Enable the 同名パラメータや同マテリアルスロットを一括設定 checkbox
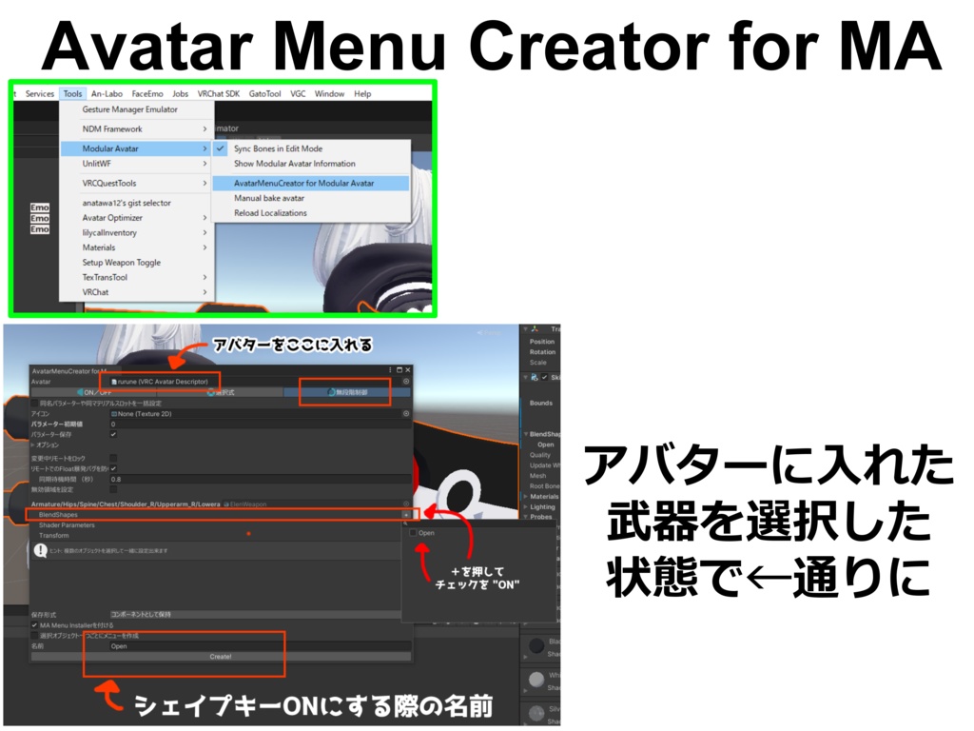 click(x=34, y=401)
